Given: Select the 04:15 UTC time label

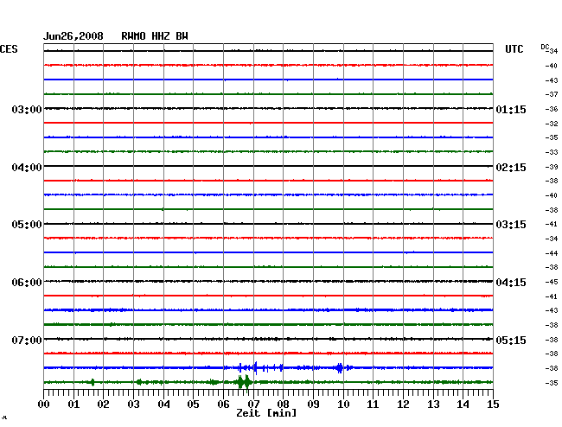Looking at the screenshot, I should (x=511, y=283).
